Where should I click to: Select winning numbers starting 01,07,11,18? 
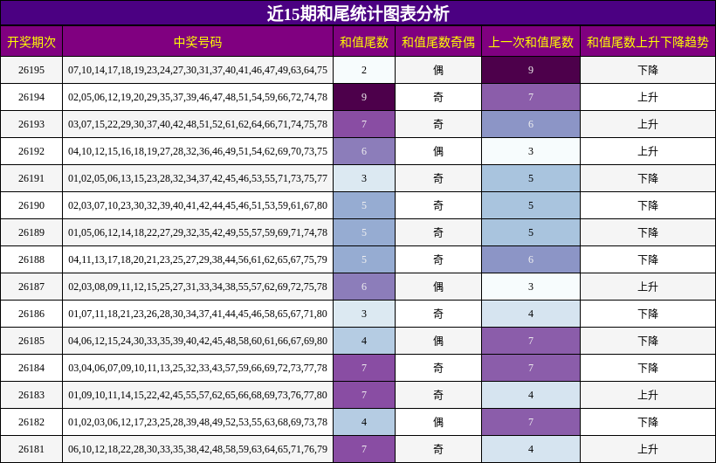pos(197,314)
